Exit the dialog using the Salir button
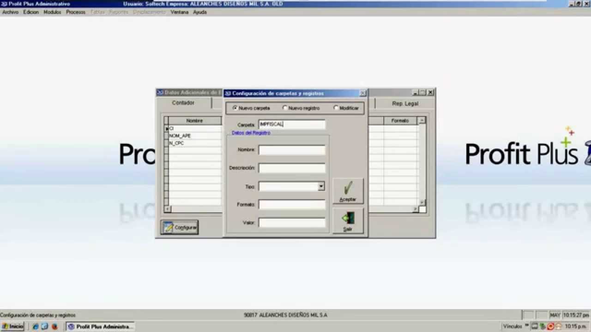591x332 pixels. click(348, 221)
